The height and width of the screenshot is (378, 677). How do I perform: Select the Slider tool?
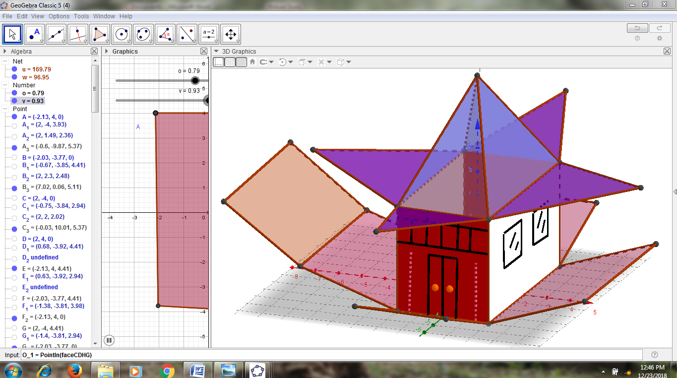[208, 34]
